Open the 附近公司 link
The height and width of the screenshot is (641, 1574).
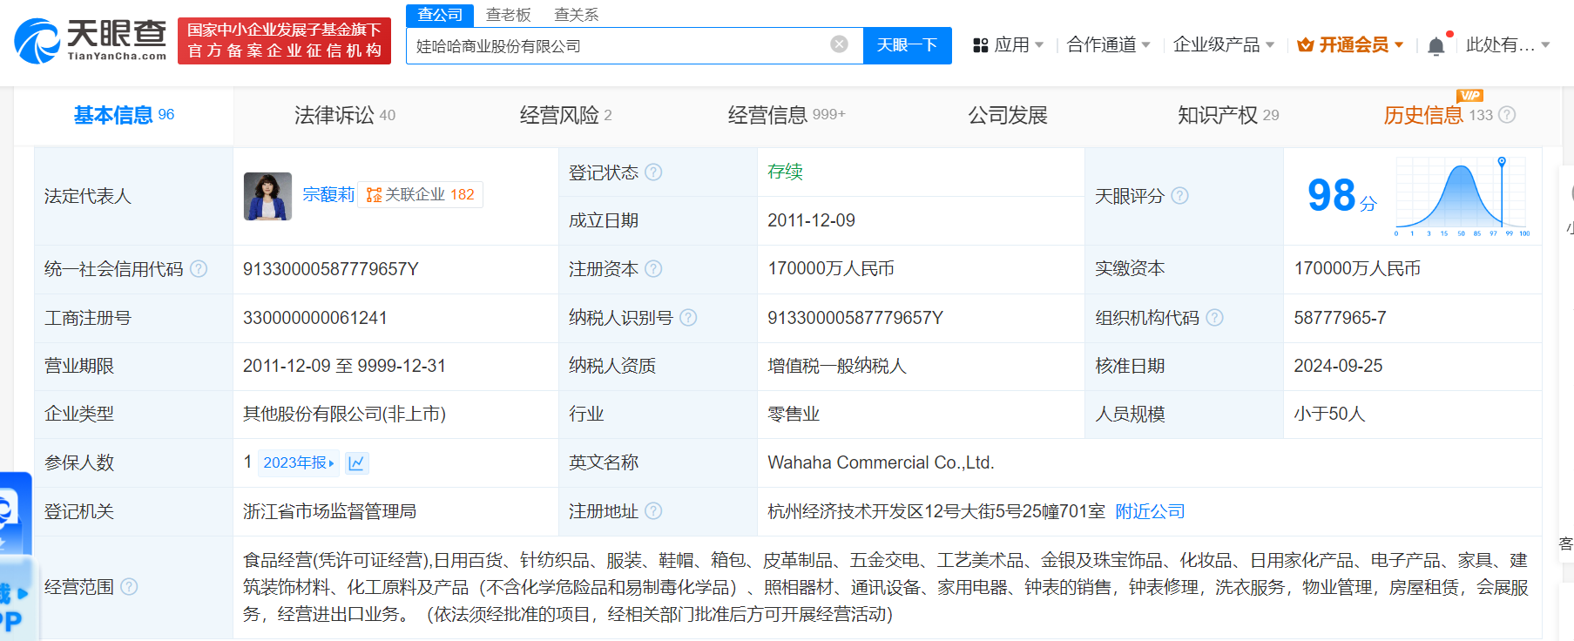pos(1150,511)
